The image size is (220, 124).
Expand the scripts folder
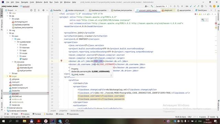(x=10, y=19)
